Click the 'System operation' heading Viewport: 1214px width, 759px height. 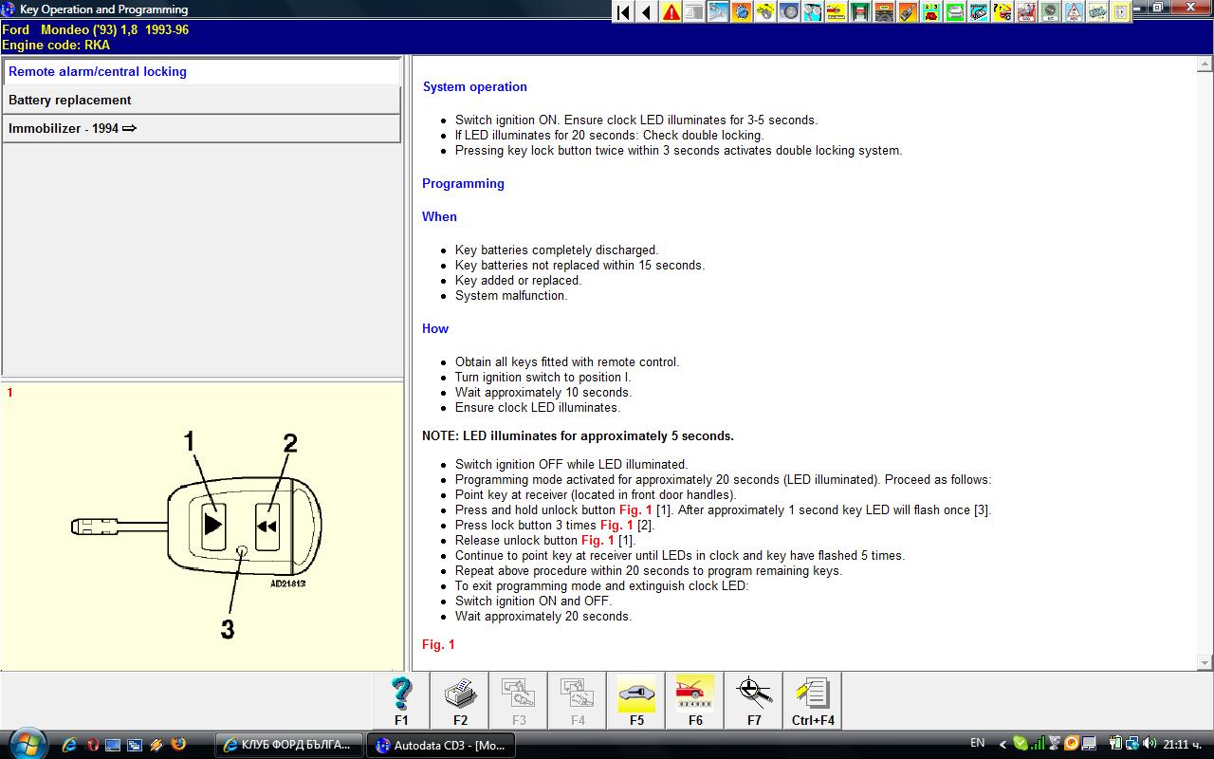[475, 86]
